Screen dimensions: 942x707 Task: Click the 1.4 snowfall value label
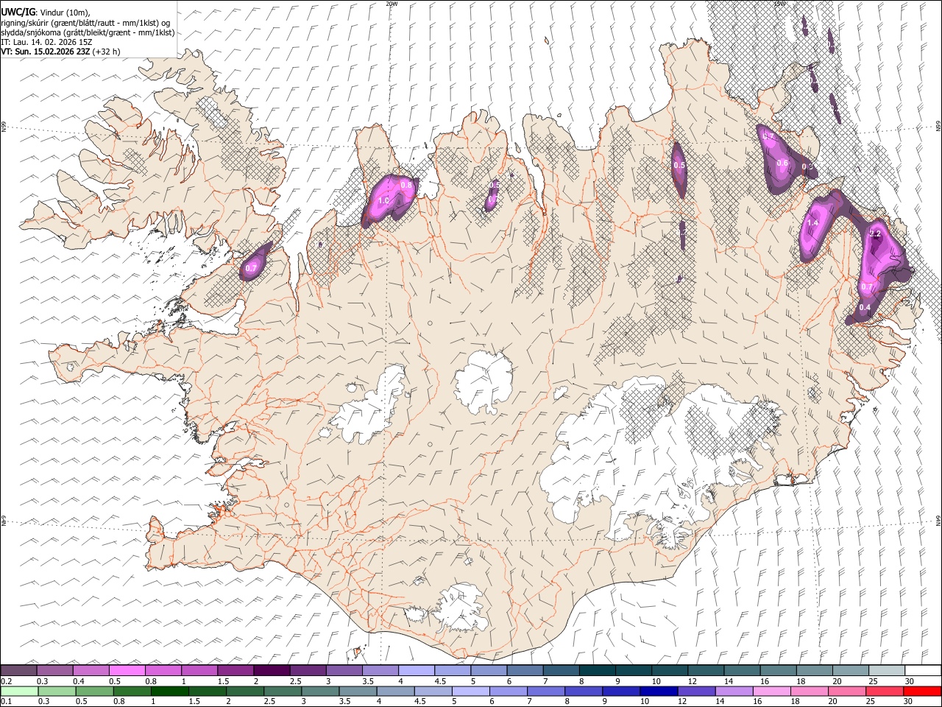(x=813, y=222)
